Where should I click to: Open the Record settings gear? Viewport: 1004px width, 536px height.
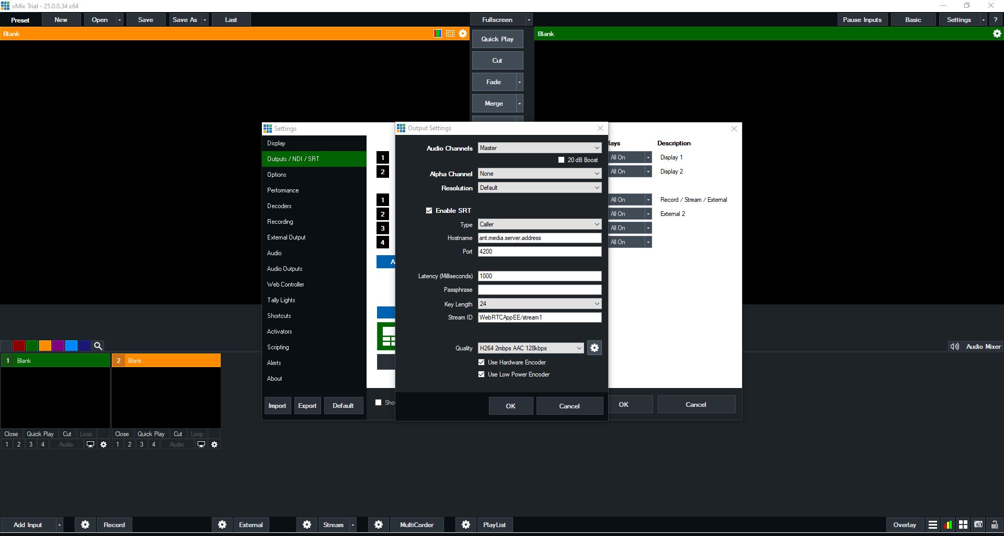point(85,524)
